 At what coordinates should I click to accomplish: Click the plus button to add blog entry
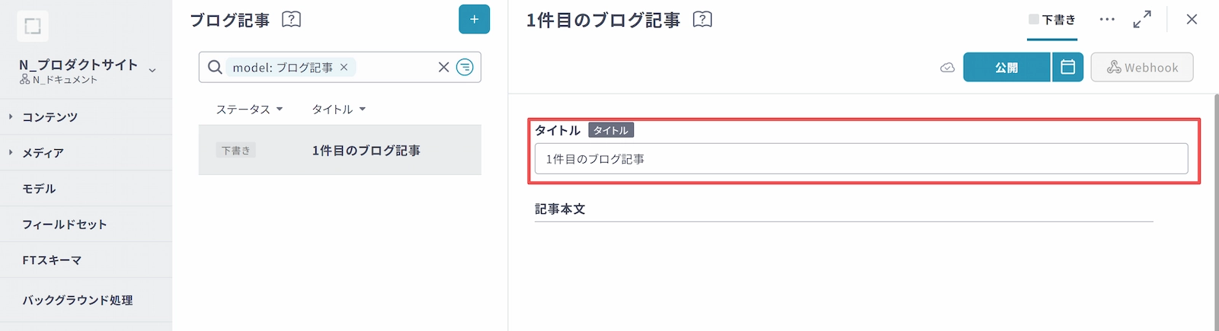[474, 20]
